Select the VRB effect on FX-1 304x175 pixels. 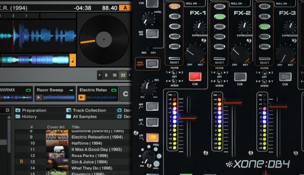click(174, 16)
